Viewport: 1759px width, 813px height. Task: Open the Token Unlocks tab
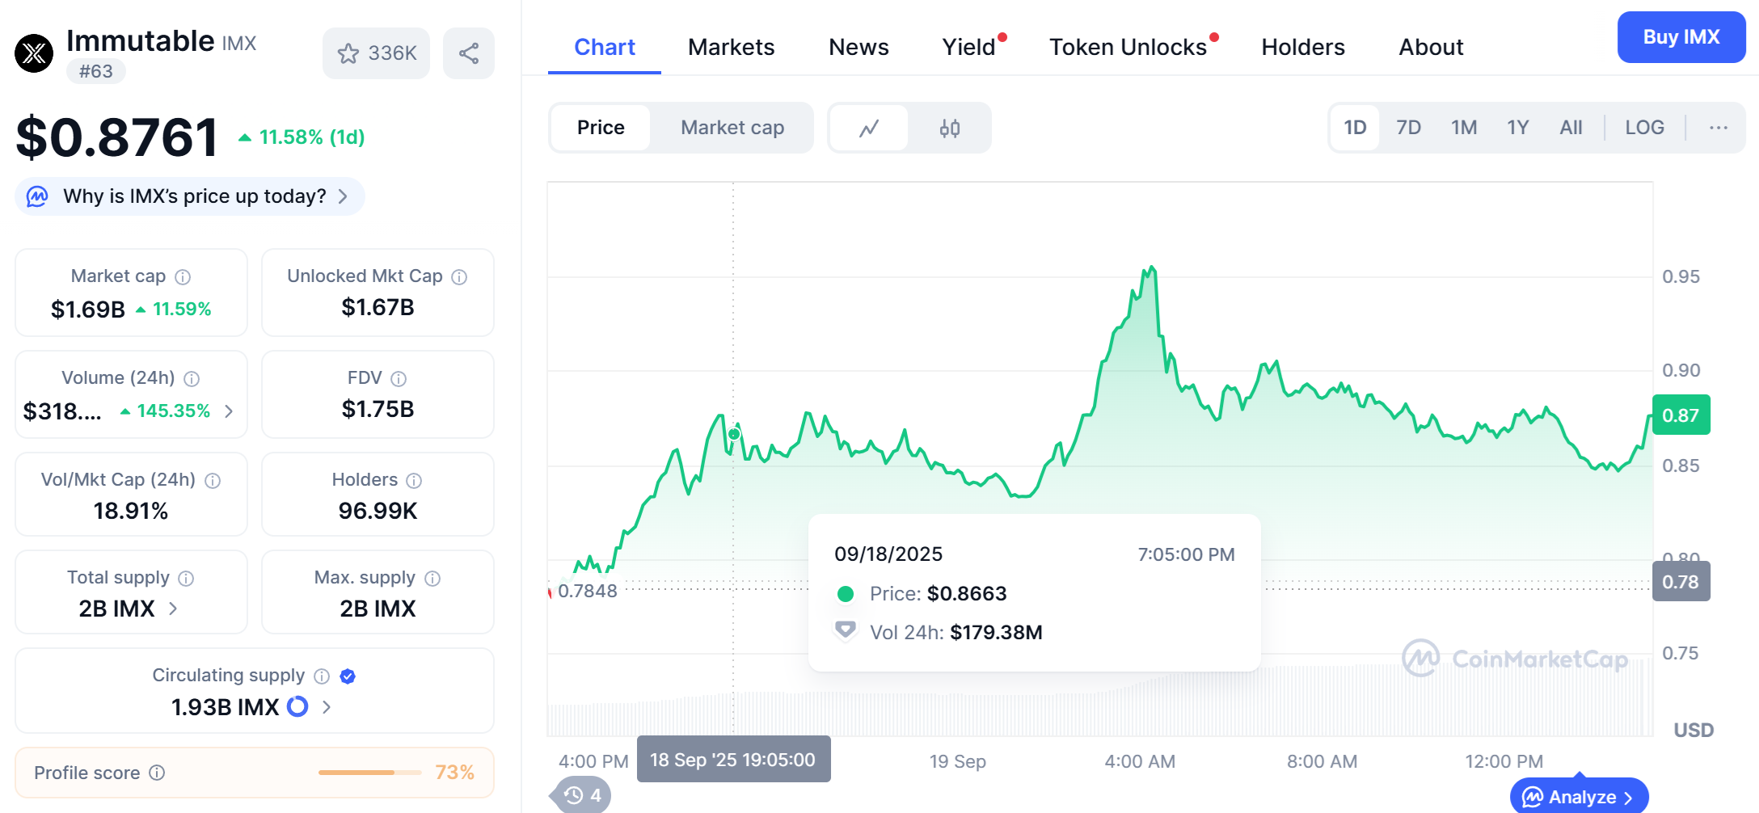point(1128,47)
